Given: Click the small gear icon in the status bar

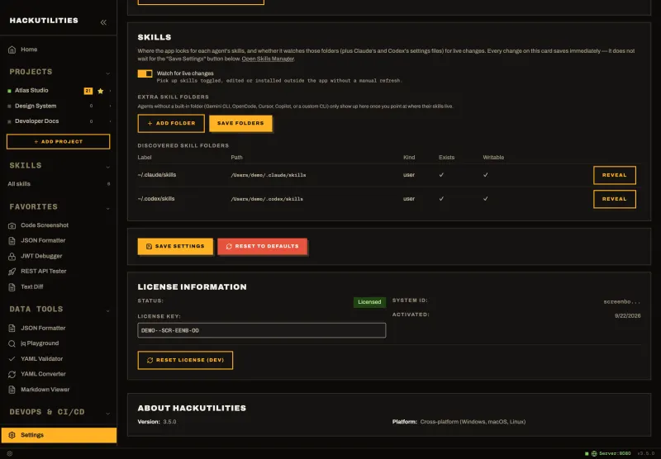Looking at the screenshot, I should [x=10, y=453].
